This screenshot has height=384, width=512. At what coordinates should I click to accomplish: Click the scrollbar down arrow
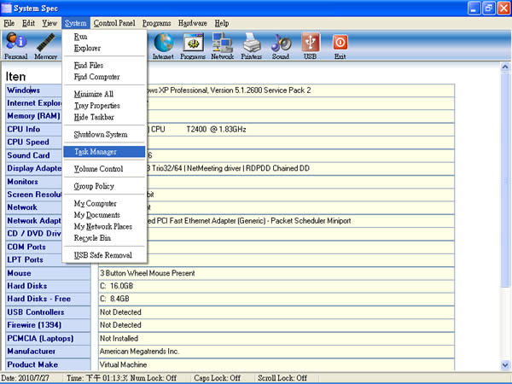coord(505,364)
